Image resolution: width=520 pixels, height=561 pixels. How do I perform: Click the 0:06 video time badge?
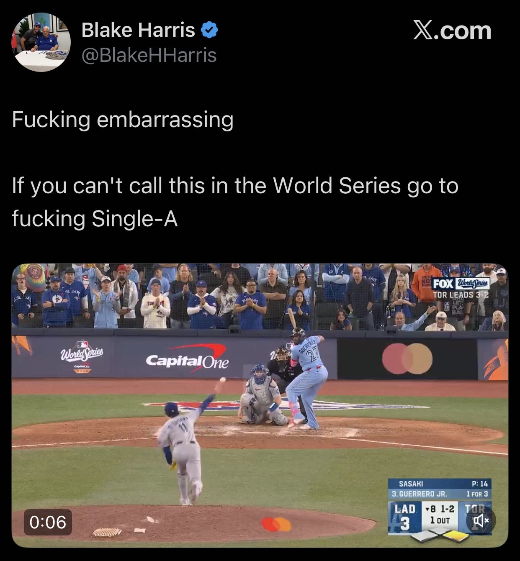tap(48, 522)
